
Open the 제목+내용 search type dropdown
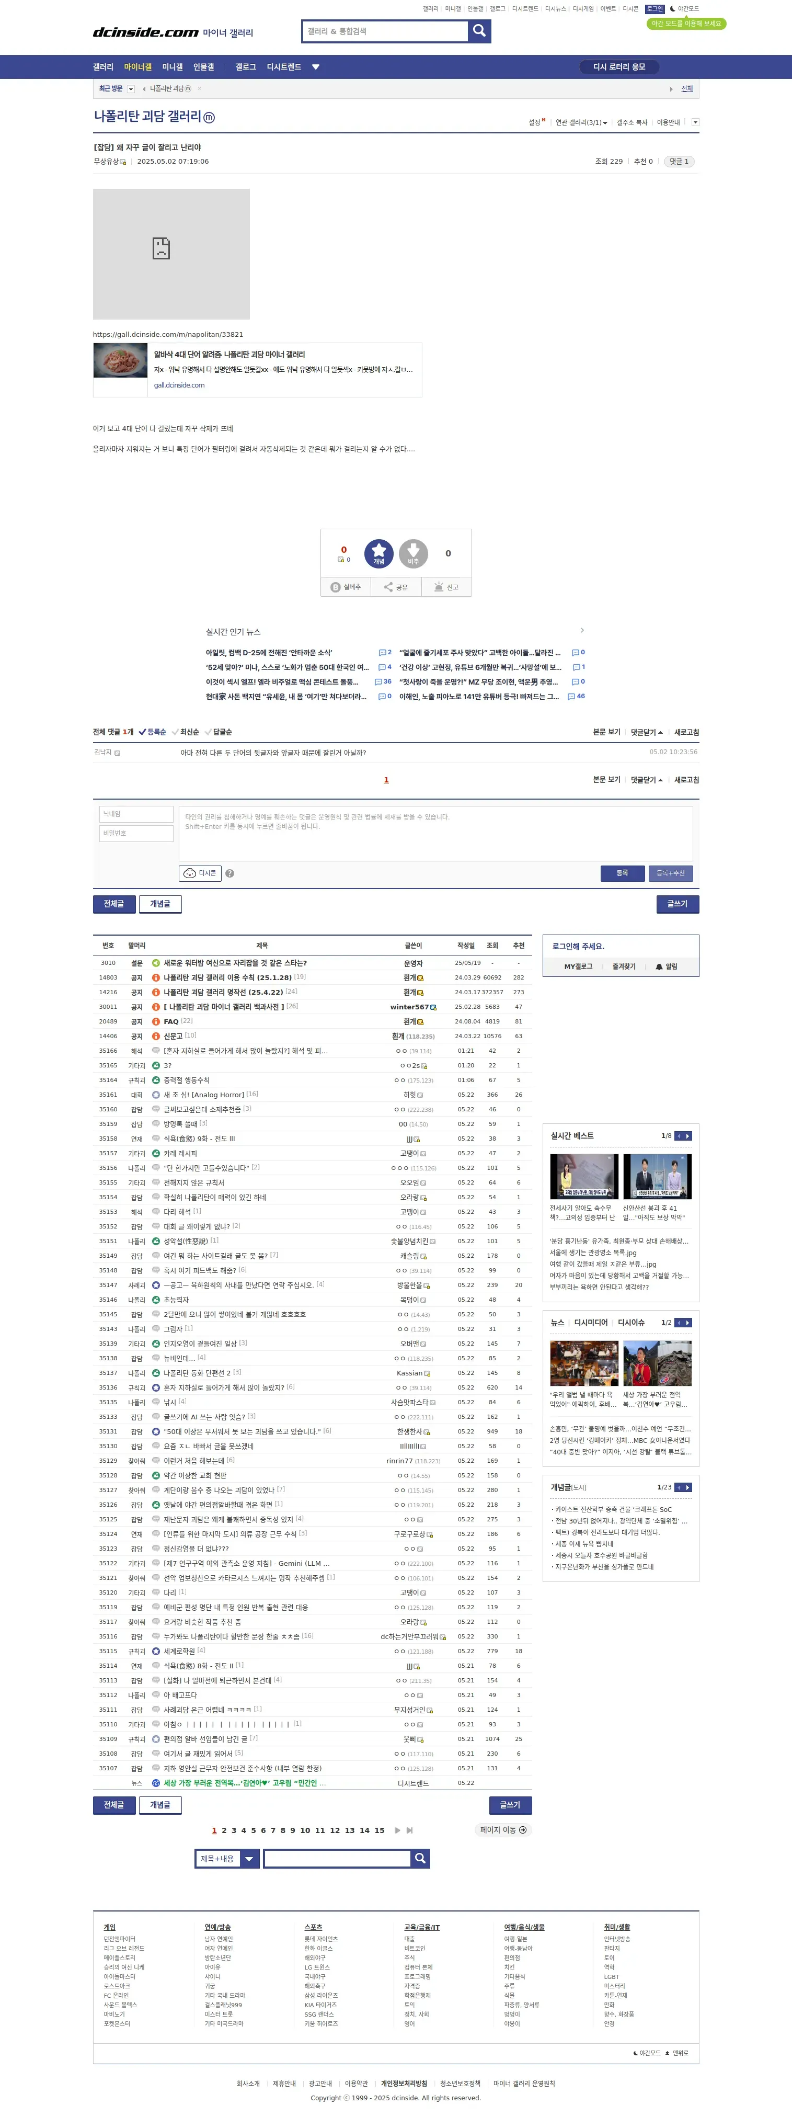click(227, 1859)
